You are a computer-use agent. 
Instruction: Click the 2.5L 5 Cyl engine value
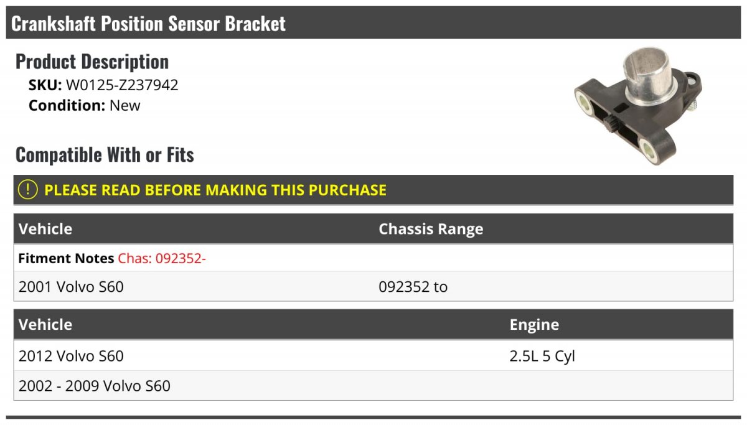tap(542, 357)
